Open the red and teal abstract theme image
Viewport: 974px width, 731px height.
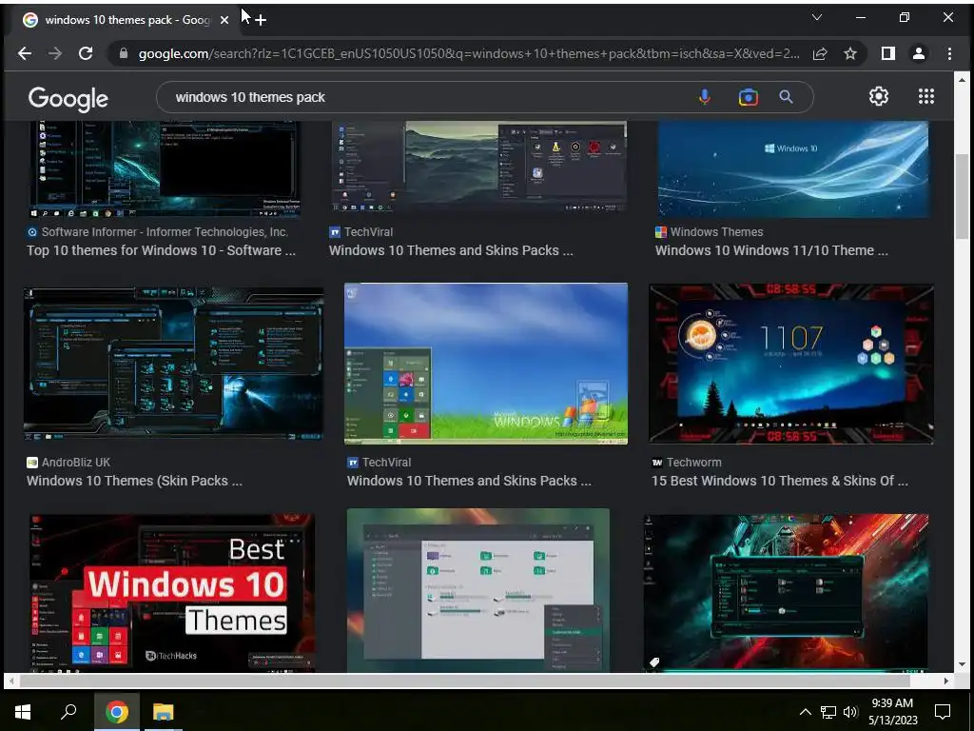tap(787, 593)
